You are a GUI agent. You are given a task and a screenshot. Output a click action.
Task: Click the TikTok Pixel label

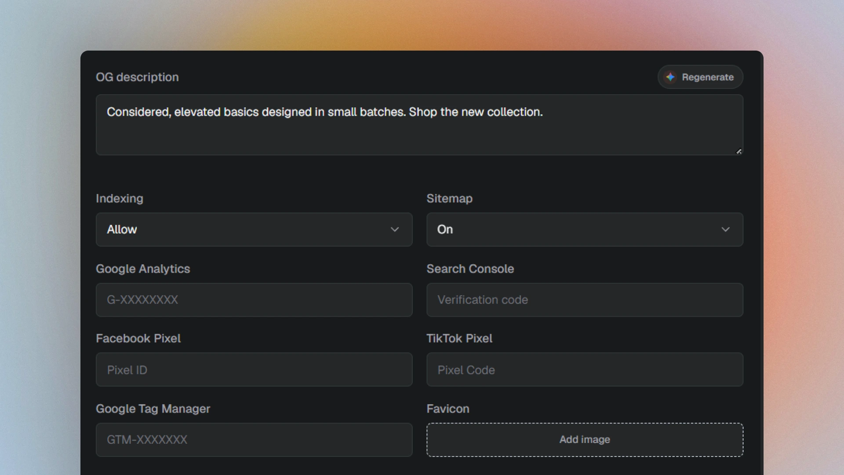(x=459, y=338)
